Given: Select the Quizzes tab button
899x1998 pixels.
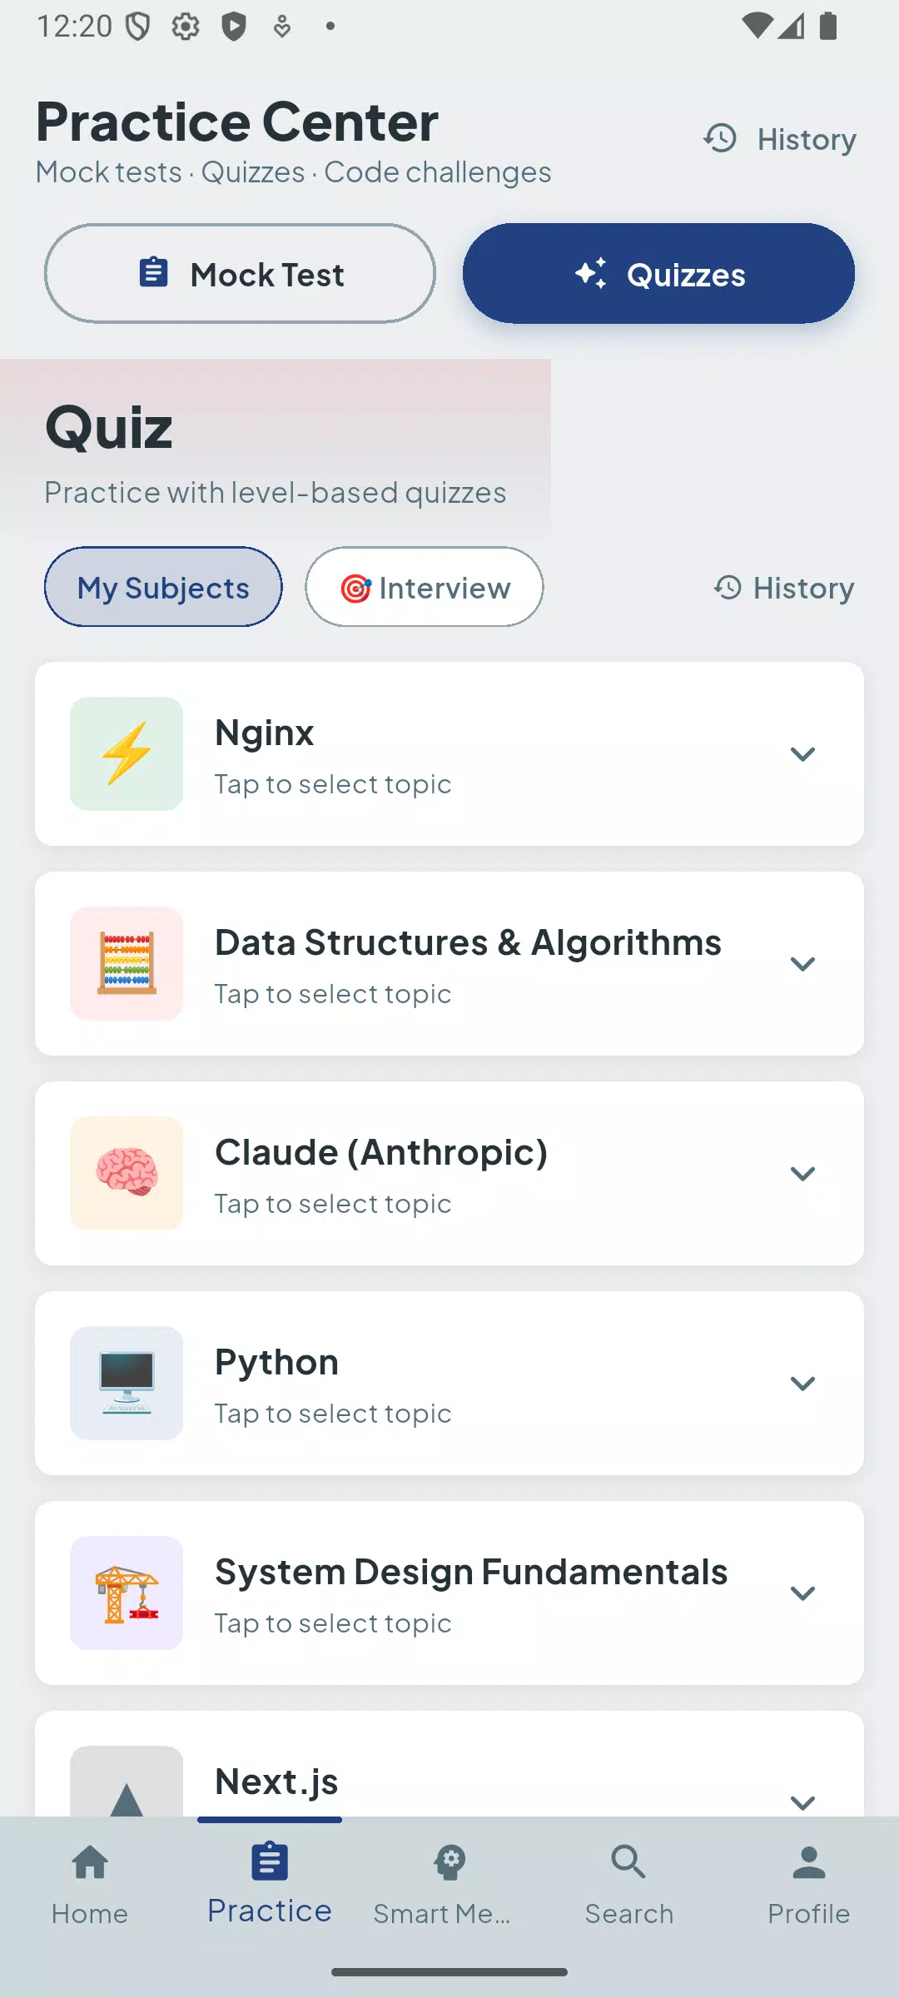Looking at the screenshot, I should (658, 273).
